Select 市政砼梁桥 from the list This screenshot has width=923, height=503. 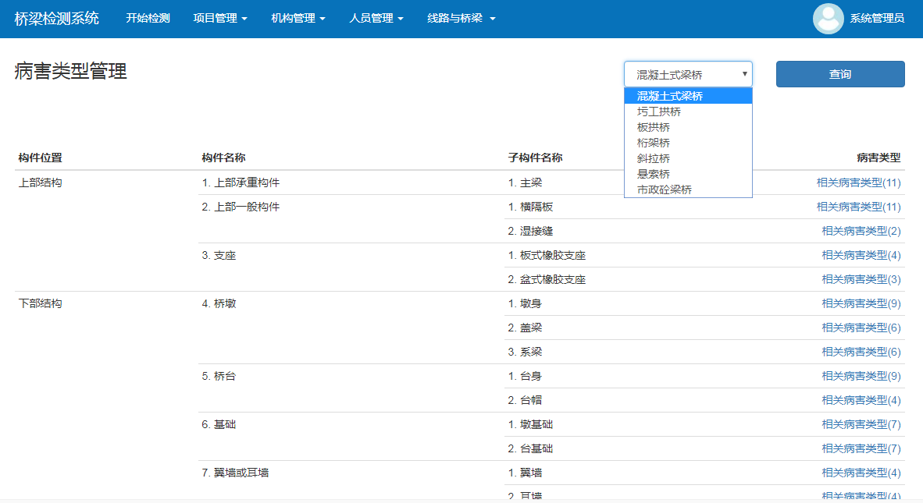tap(665, 190)
